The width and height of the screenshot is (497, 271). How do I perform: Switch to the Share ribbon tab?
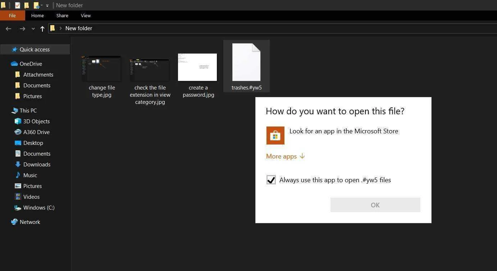point(62,15)
